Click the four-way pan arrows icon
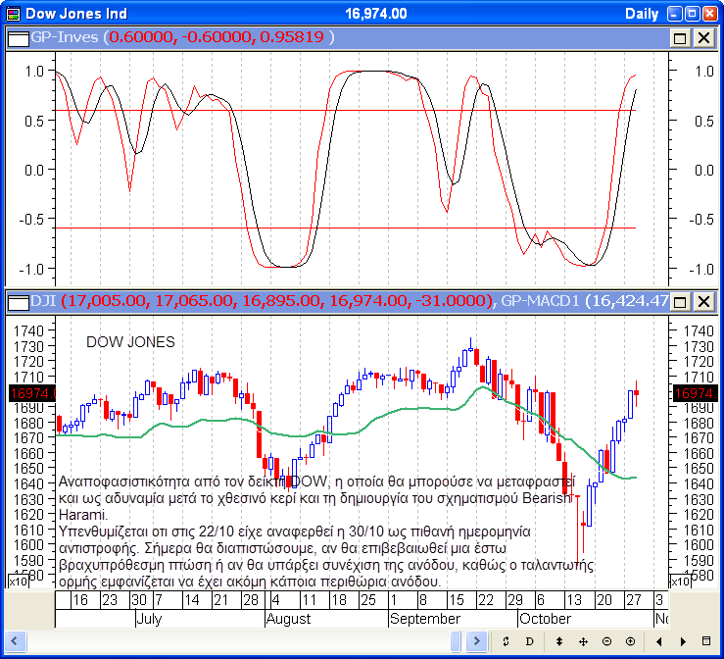This screenshot has height=659, width=724. point(583,641)
